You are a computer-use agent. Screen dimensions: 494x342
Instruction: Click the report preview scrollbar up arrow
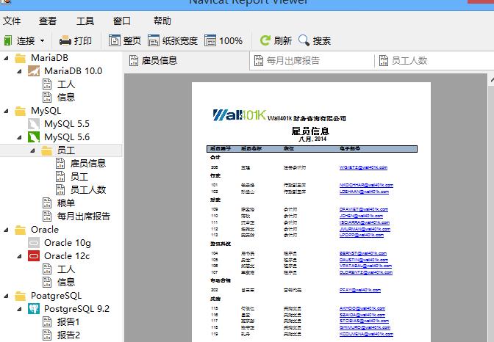pos(492,80)
